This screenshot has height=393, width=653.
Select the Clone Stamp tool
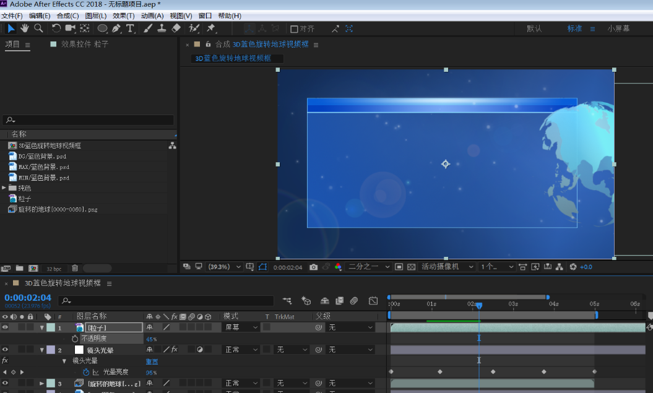tap(162, 28)
